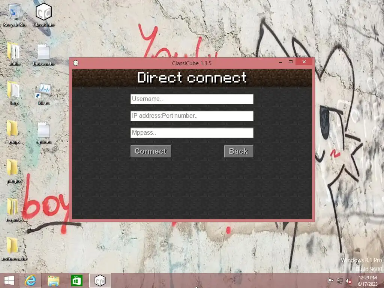384x288 pixels.
Task: Close the ClassiCube window
Action: pyautogui.click(x=304, y=62)
